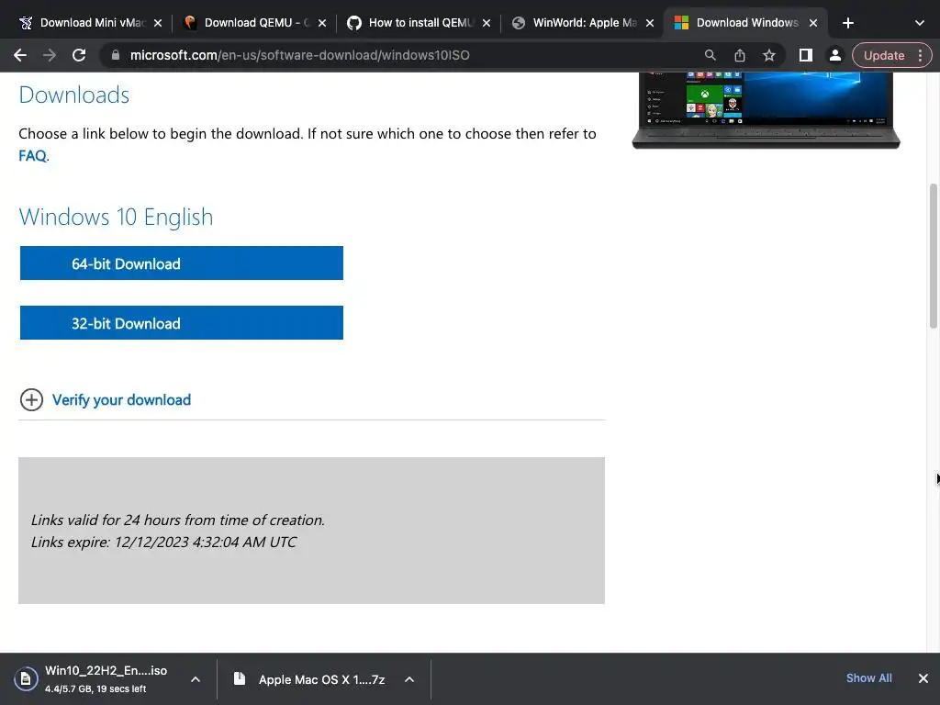Toggle the browser side panel
The image size is (940, 705).
coord(806,55)
